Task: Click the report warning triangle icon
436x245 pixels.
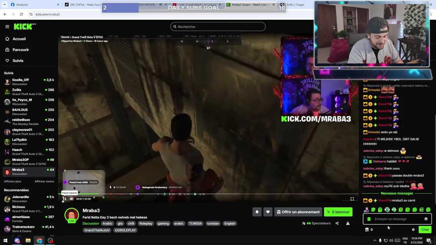Action: [348, 223]
